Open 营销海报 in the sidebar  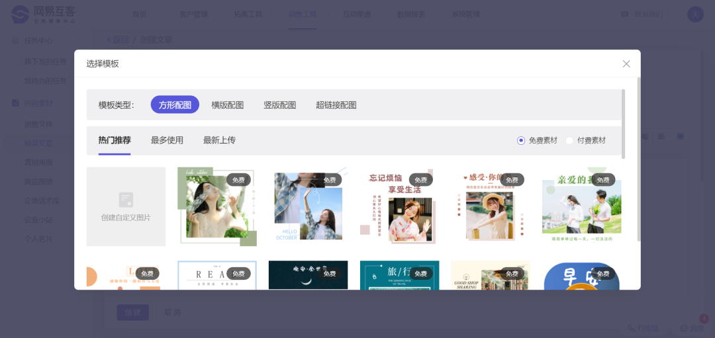[38, 163]
